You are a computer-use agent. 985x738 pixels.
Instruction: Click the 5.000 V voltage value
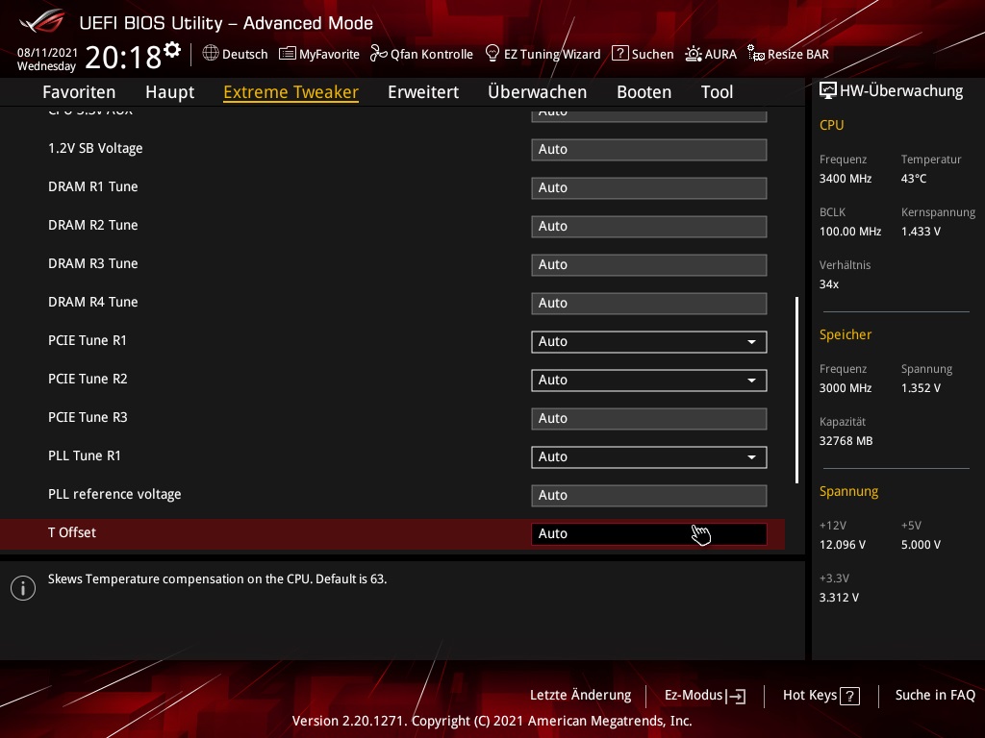[x=921, y=545]
